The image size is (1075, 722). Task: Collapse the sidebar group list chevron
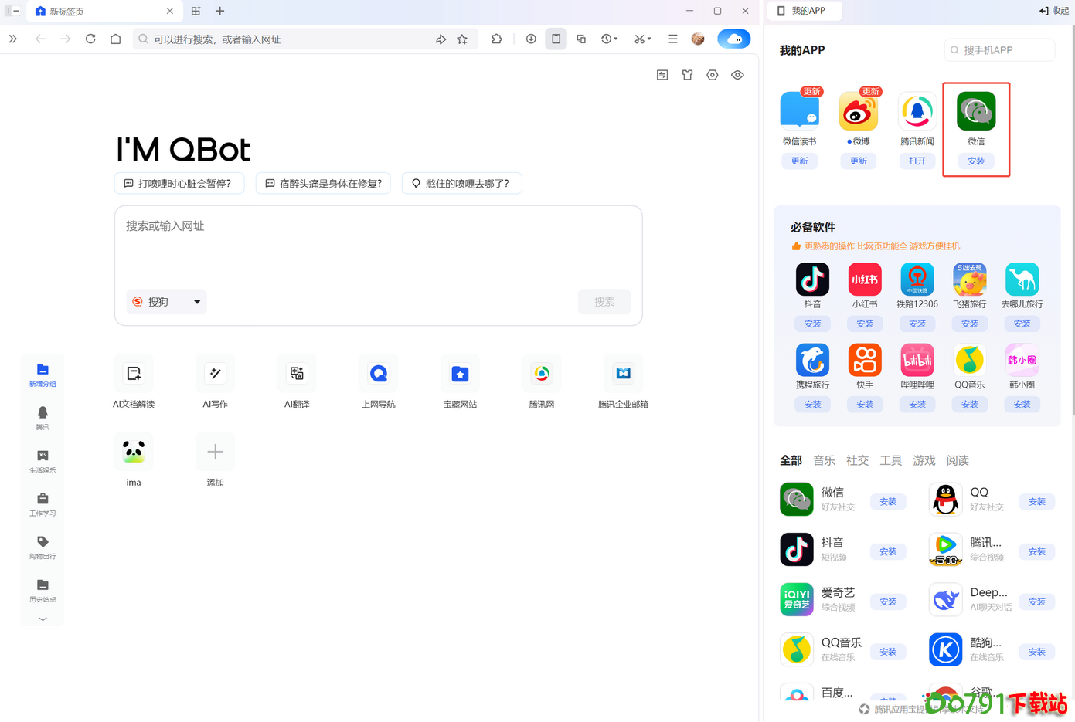pos(43,619)
